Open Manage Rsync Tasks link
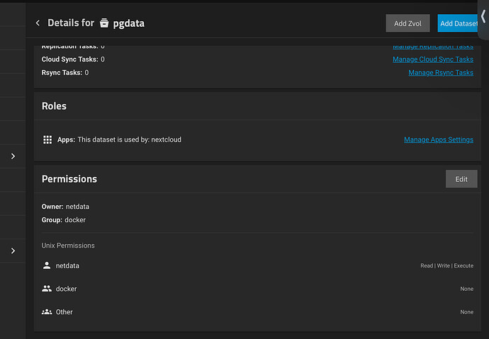Screen dimensions: 489x339 [x=441, y=73]
